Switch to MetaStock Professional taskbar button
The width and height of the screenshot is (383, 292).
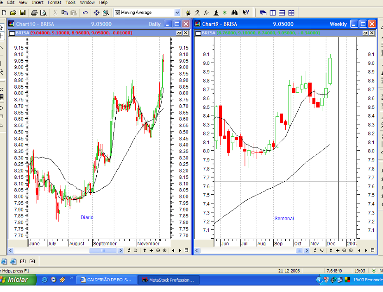click(169, 280)
